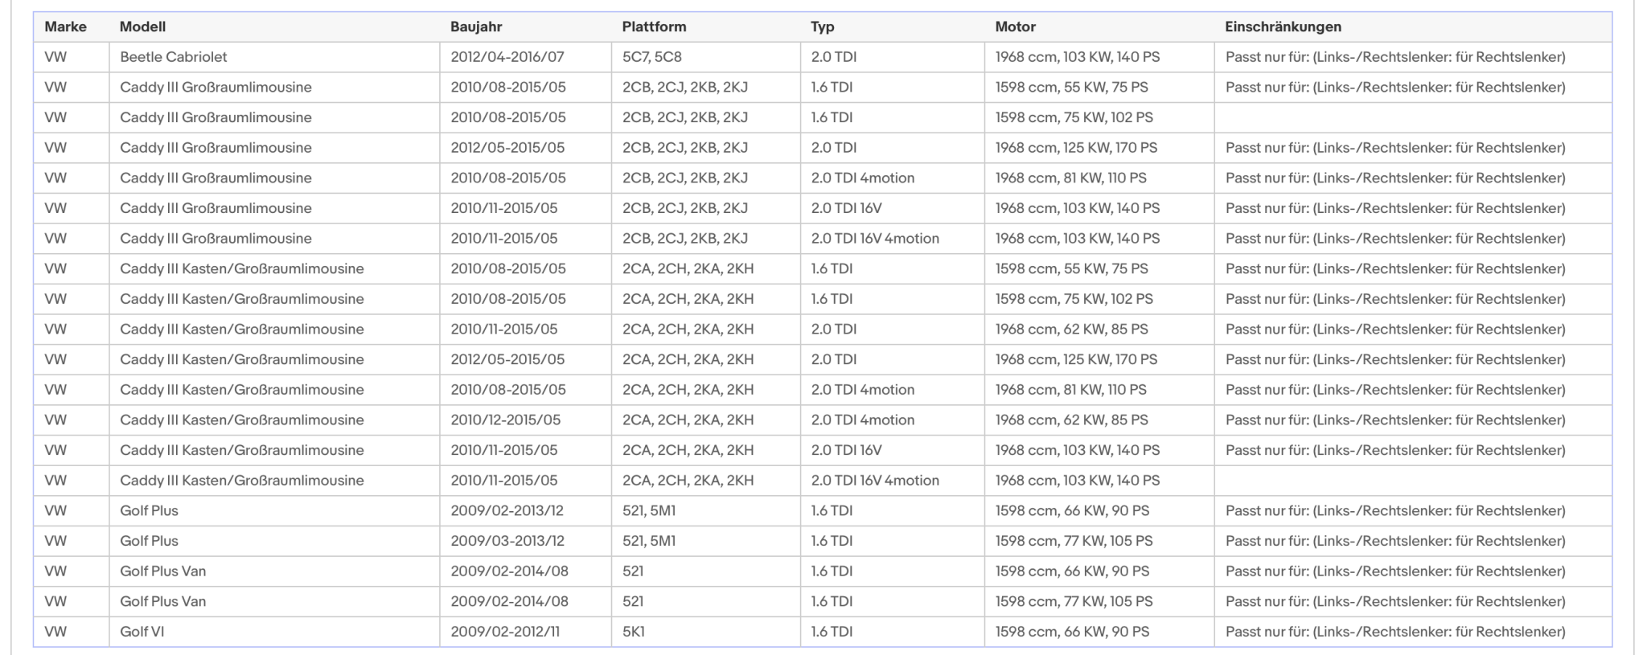1647x655 pixels.
Task: Click the Golf VI 1598 ccm motor cell
Action: (x=1099, y=632)
